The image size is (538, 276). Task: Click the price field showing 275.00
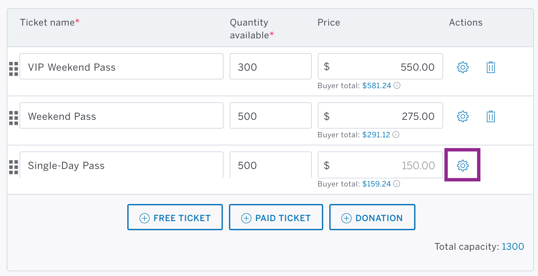tap(380, 115)
